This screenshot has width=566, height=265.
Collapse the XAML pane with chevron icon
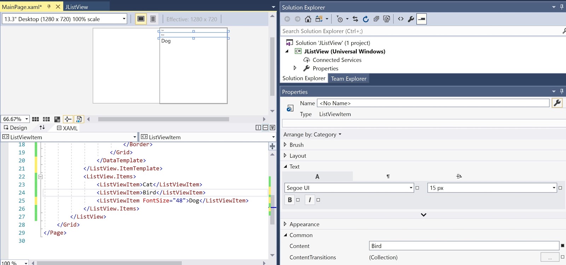[272, 128]
